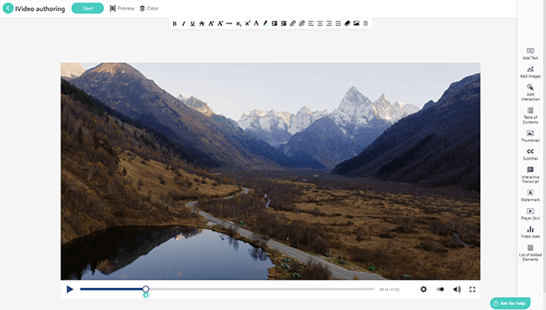Toggle bold formatting
Viewport: 546px width, 310px height.
coord(175,24)
